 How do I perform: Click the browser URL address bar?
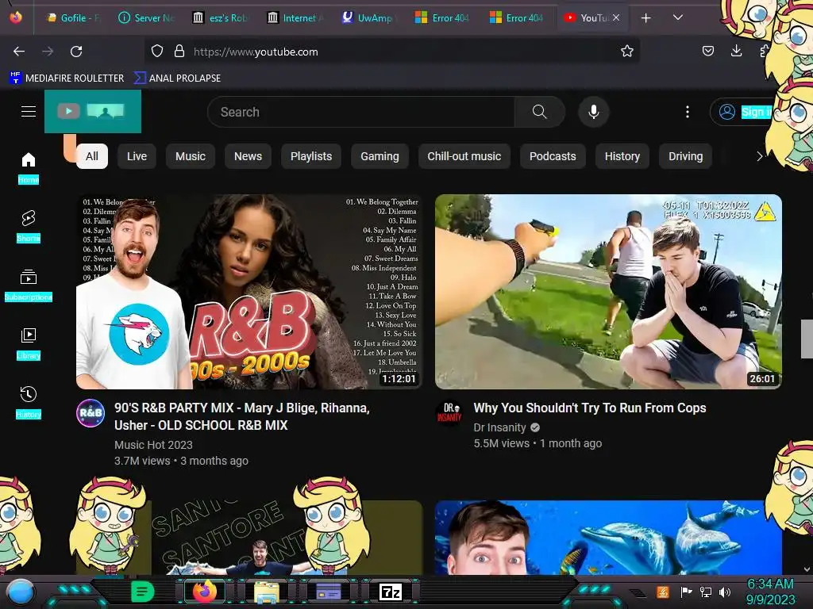(391, 52)
